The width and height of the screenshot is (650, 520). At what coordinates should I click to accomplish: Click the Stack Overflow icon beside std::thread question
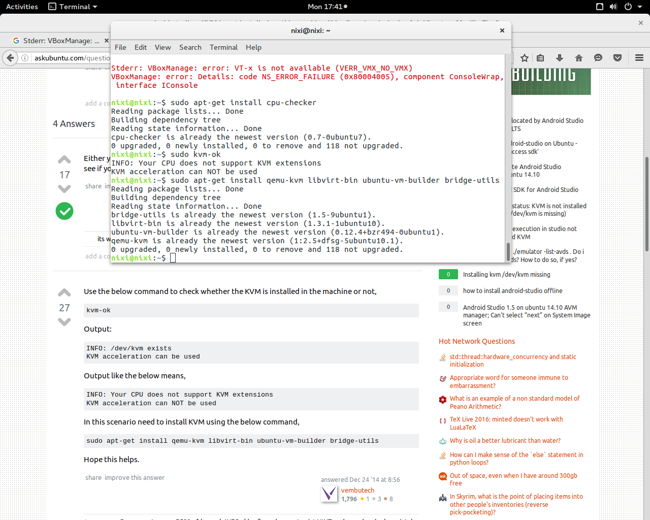pos(443,357)
